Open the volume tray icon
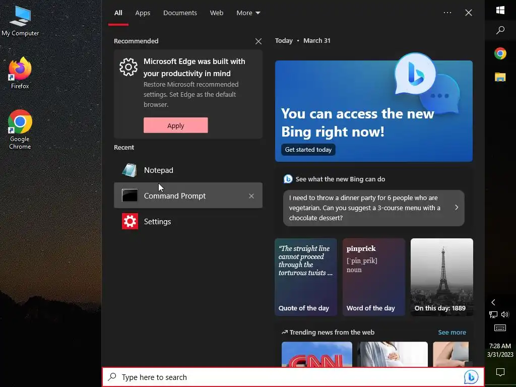The width and height of the screenshot is (516, 387). [505, 314]
